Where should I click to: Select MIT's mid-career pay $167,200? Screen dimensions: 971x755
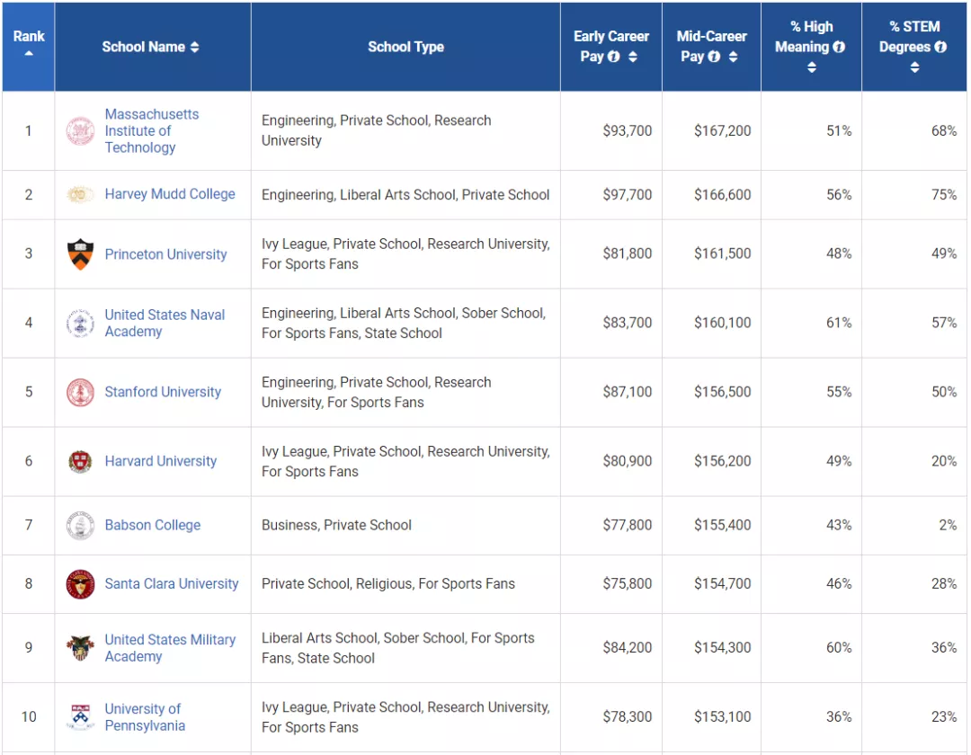722,130
